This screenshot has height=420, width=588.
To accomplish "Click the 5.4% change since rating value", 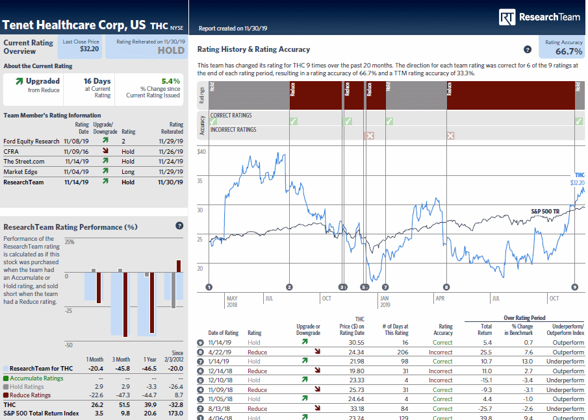I will pos(171,81).
